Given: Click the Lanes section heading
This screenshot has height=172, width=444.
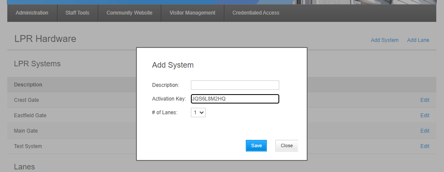Looking at the screenshot, I should 24,166.
